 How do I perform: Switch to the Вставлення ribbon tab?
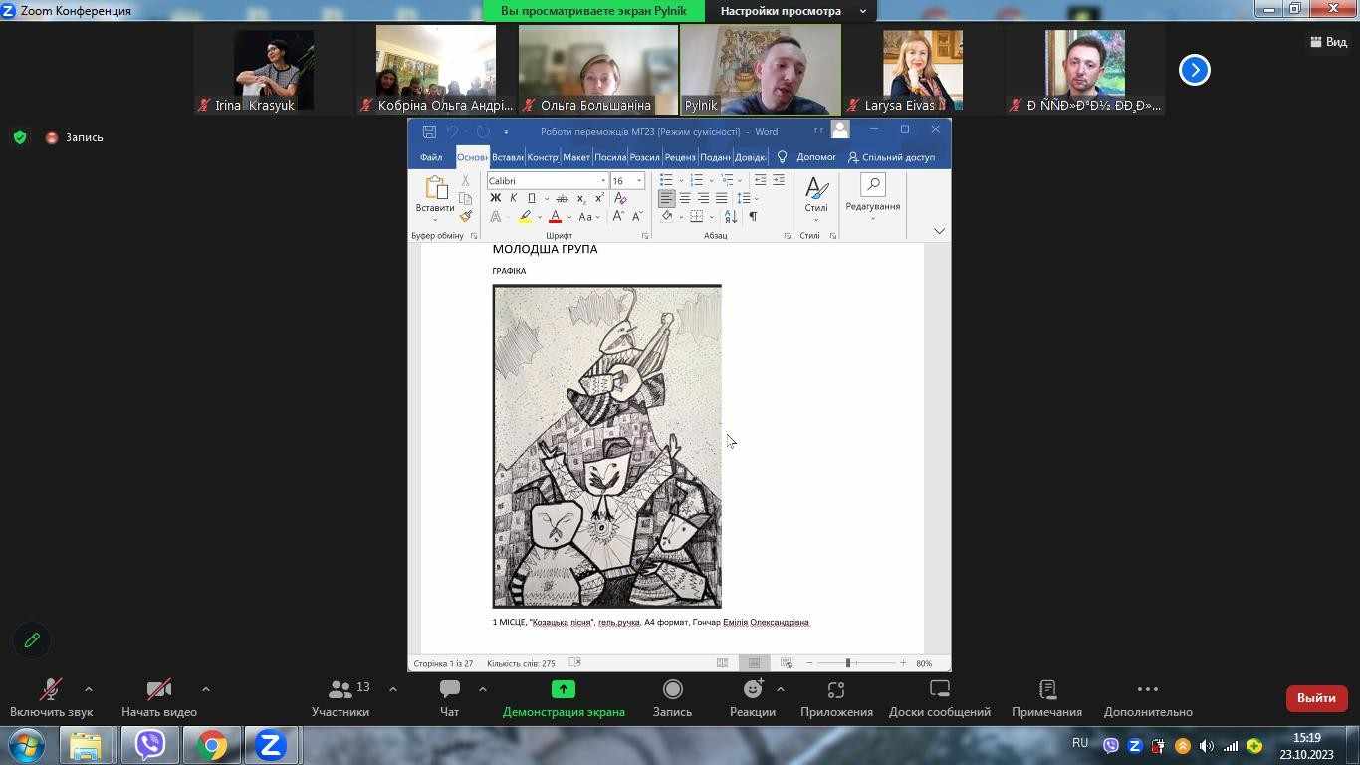pyautogui.click(x=508, y=157)
